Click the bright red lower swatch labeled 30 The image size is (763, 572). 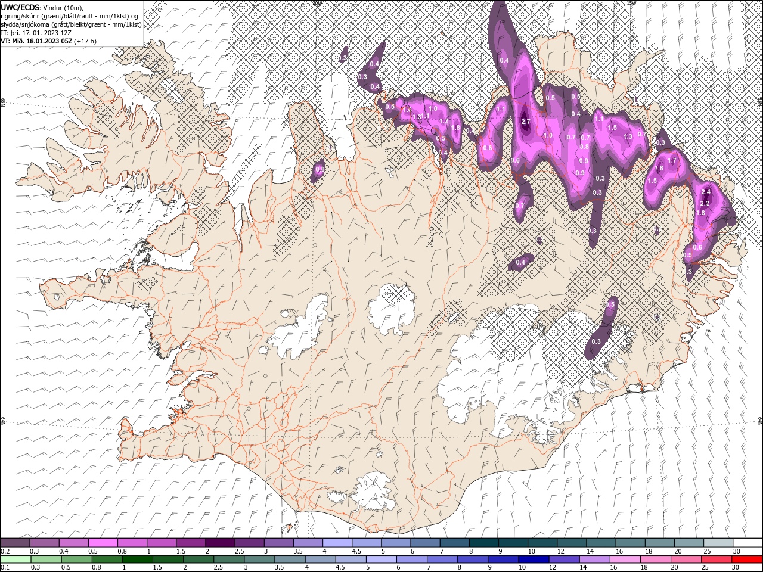pos(747,559)
